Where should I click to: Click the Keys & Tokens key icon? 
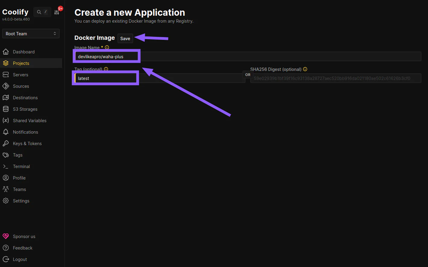(6, 144)
